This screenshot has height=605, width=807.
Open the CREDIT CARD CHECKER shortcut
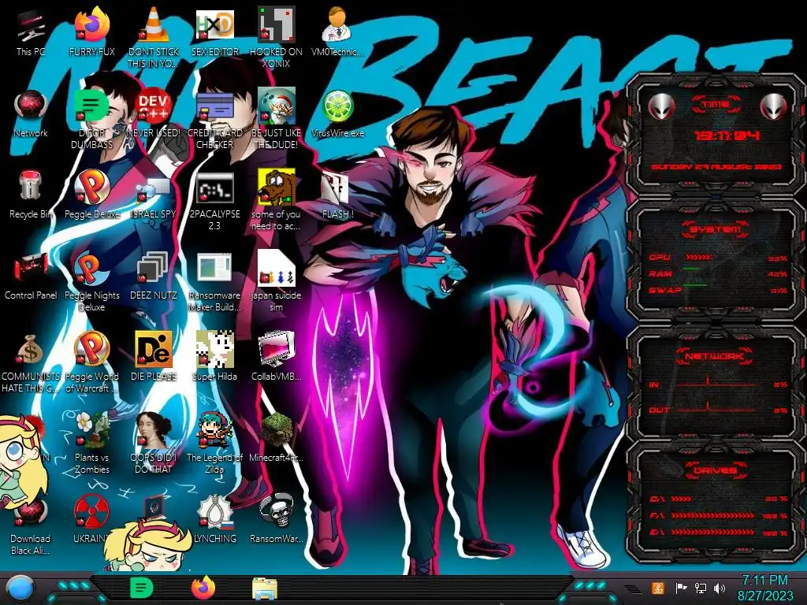tap(214, 118)
